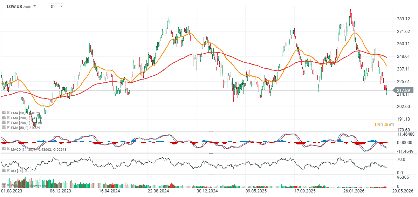Open the LOW.US symbol dropdown arrow
The image size is (418, 197).
coord(35,6)
